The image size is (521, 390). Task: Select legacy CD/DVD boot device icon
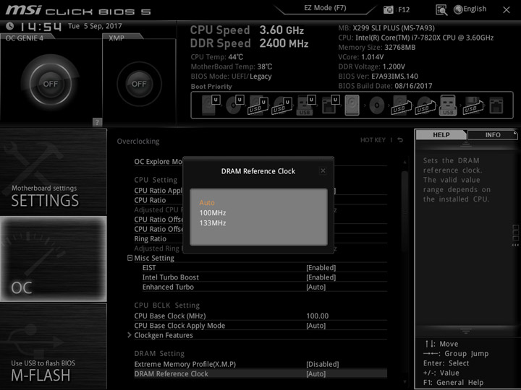(377, 105)
